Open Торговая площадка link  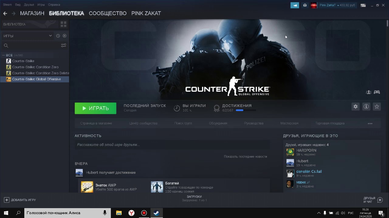coord(330,123)
